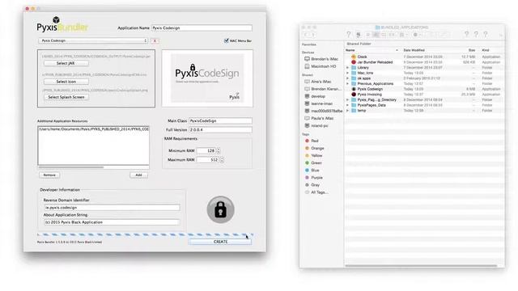
Task: Open All Tags... in Finder sidebar
Action: 316,192
